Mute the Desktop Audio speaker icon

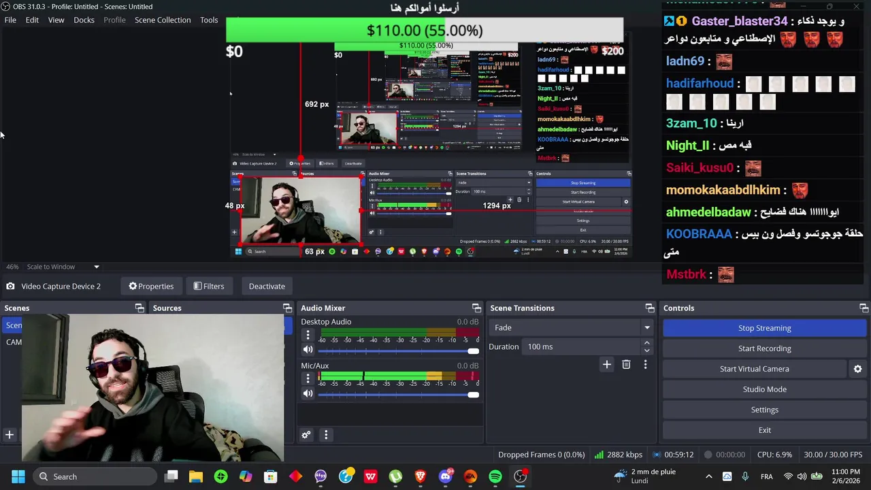(308, 350)
